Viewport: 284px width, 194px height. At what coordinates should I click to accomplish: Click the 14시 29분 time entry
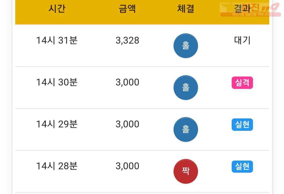pyautogui.click(x=57, y=124)
